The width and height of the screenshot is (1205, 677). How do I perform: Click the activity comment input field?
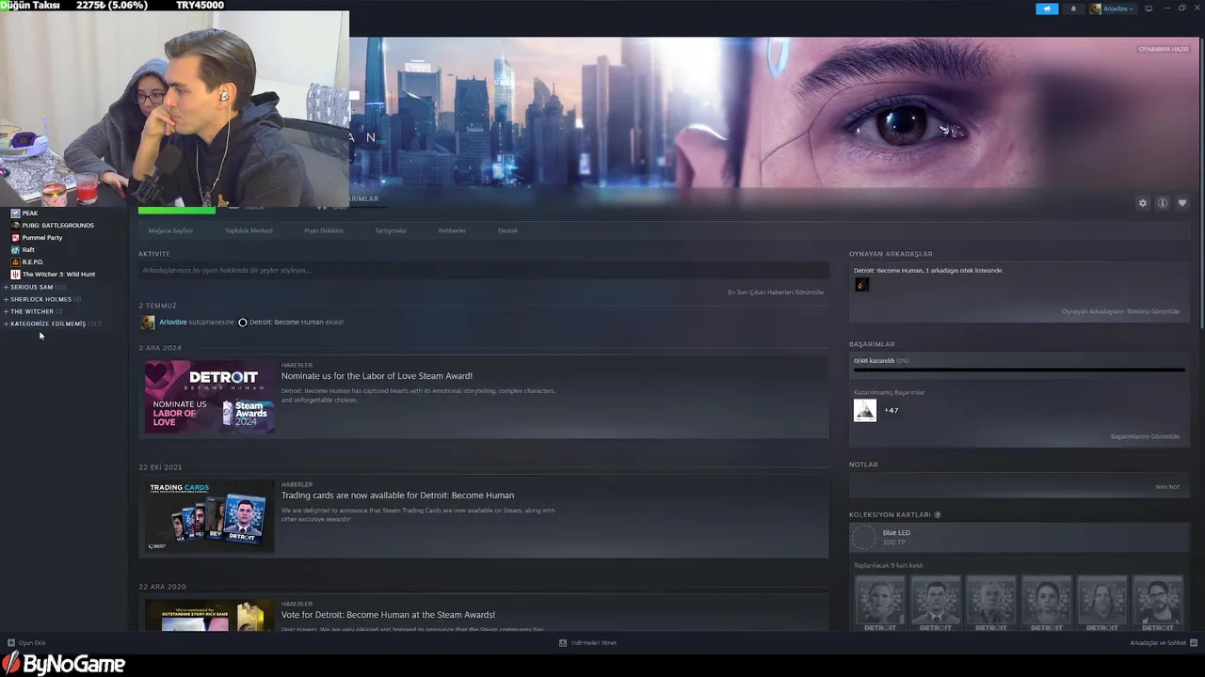[483, 271]
